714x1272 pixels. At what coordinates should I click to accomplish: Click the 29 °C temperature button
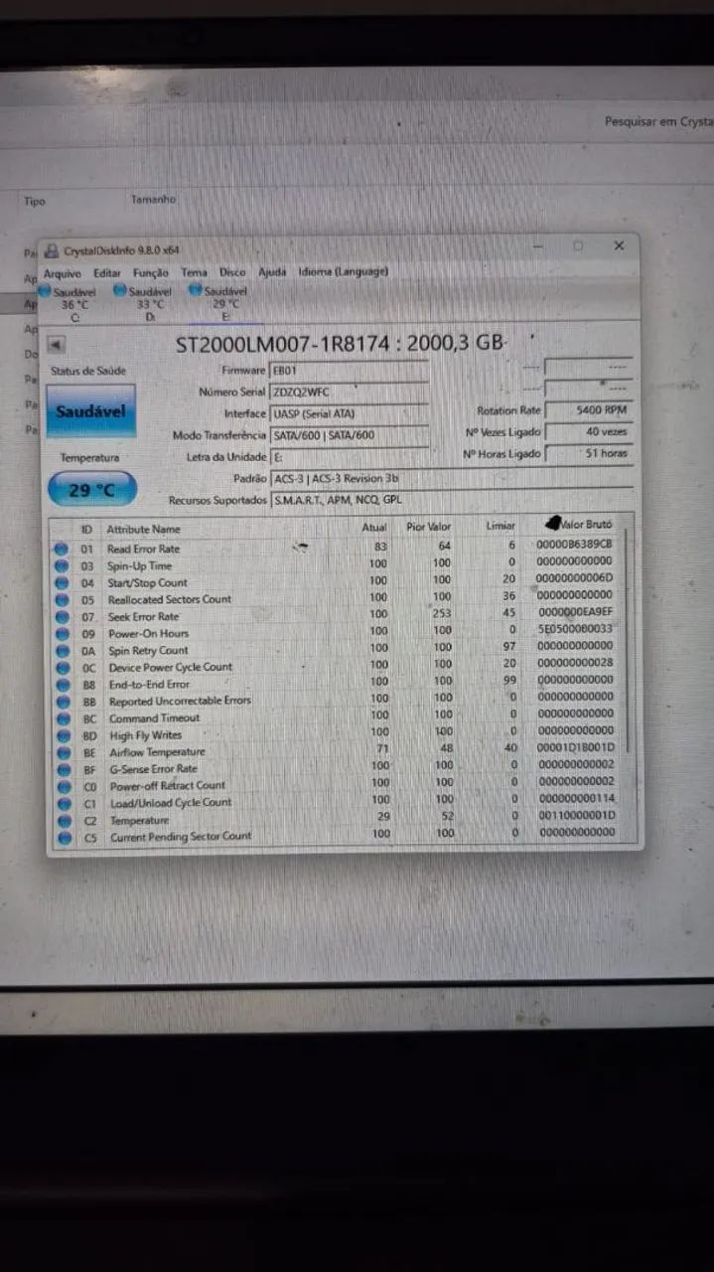click(91, 490)
